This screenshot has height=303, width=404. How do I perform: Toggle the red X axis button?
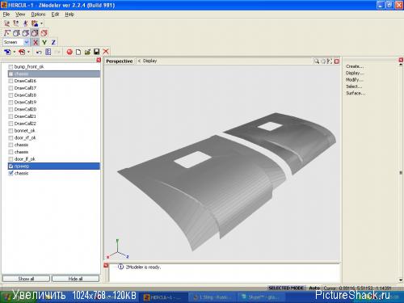[x=36, y=42]
